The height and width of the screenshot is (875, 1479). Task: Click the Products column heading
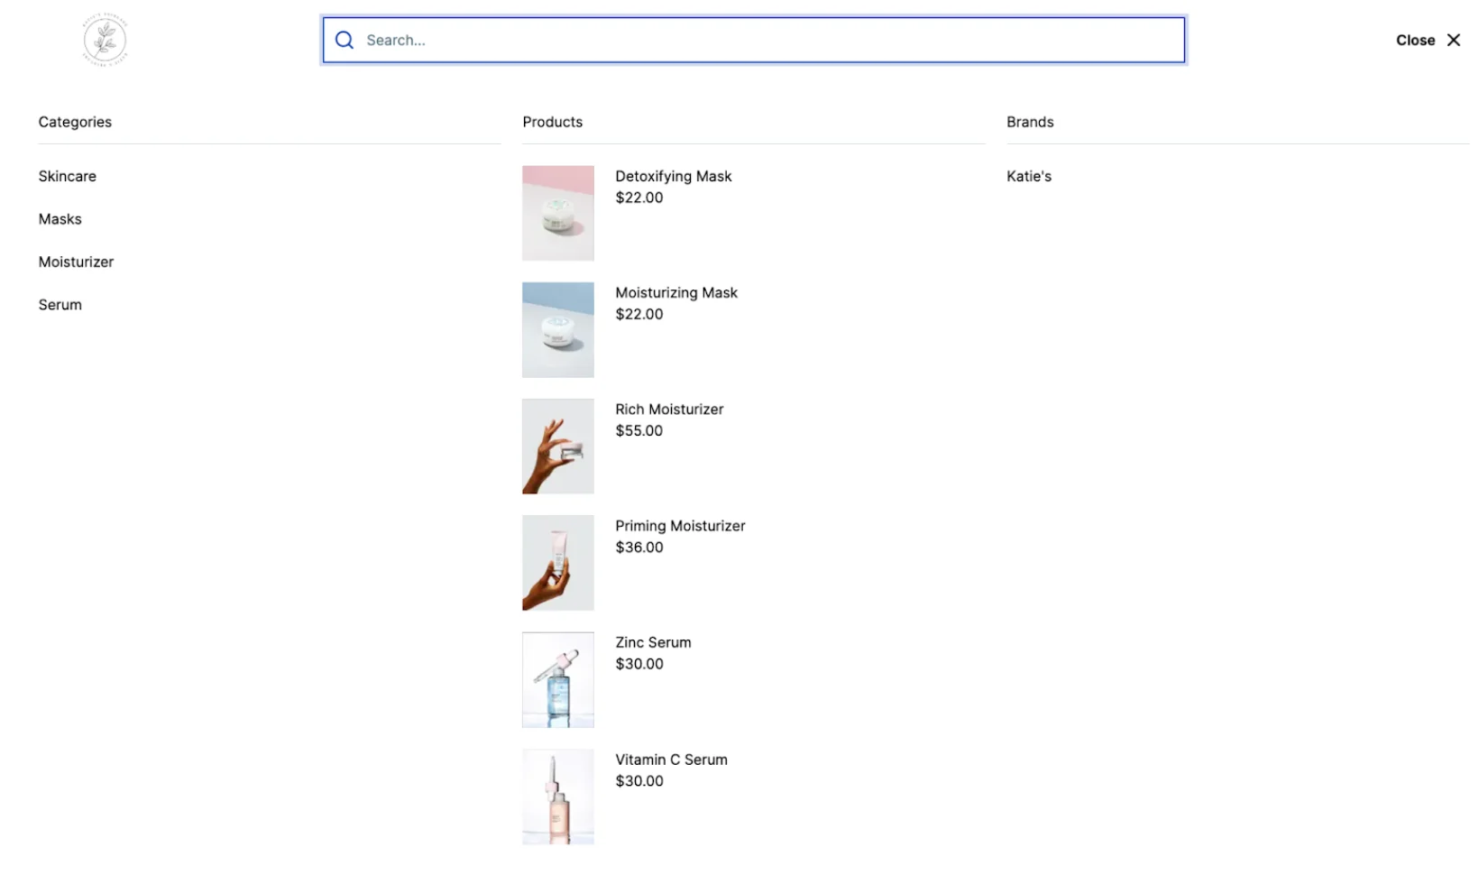pos(553,122)
